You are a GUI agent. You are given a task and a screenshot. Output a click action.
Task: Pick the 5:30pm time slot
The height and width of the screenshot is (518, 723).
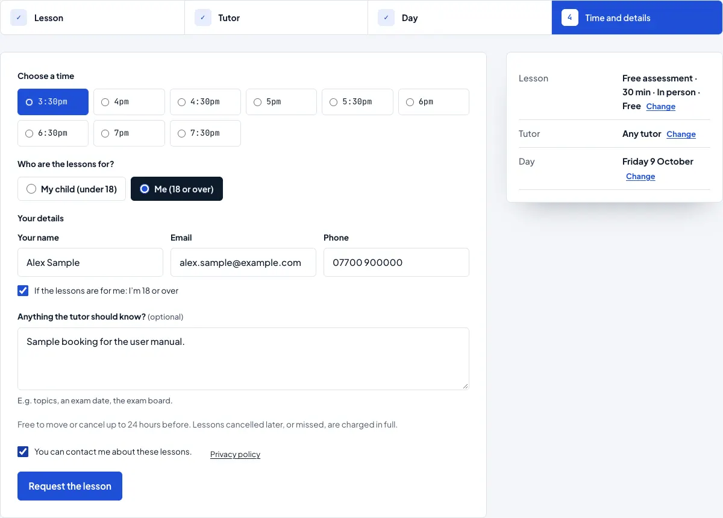pos(357,102)
